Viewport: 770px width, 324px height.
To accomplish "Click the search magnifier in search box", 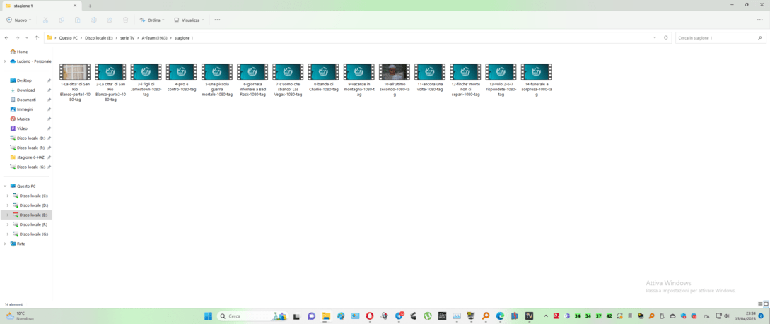I will click(x=759, y=37).
